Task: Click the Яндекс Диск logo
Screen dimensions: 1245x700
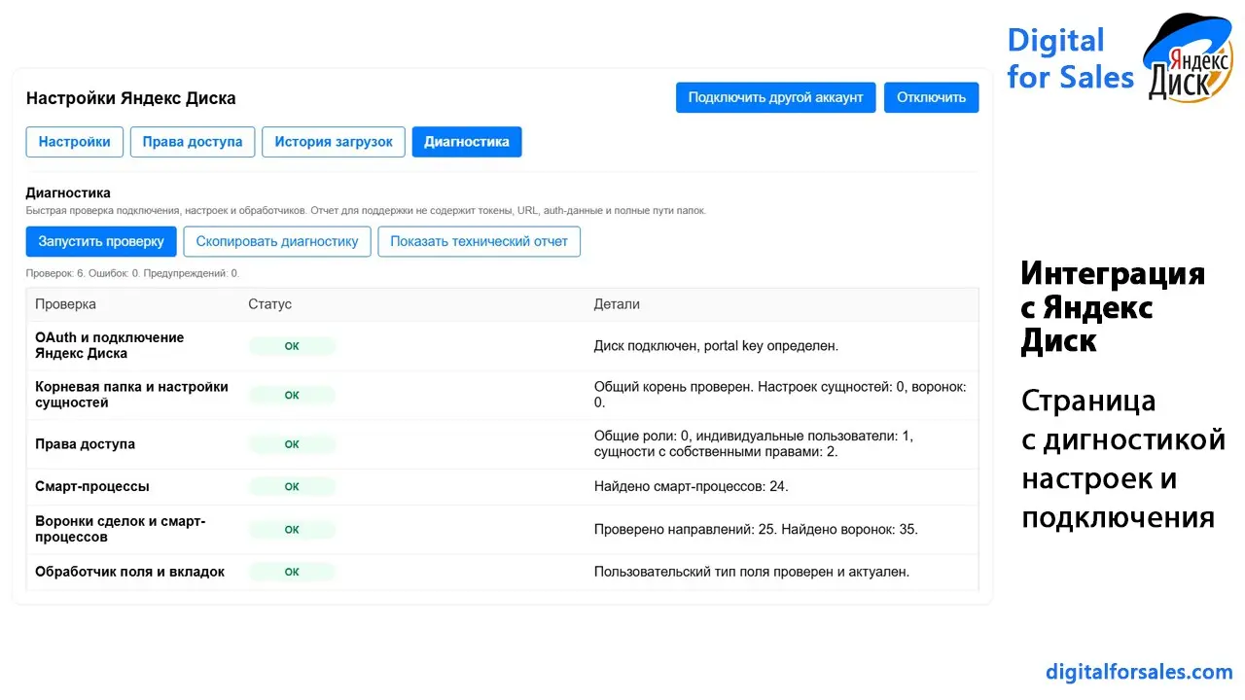Action: coord(1188,58)
